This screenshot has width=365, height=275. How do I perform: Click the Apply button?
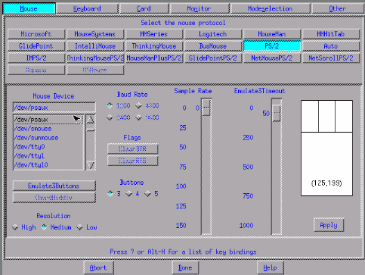pos(329,225)
